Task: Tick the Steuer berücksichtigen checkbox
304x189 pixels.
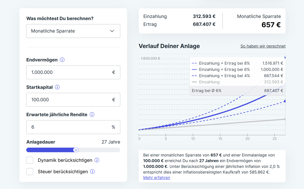Action: [30, 172]
